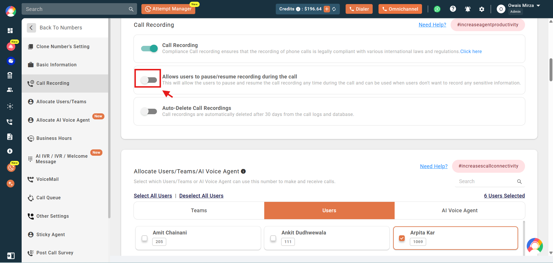Open the numbers building icon in rail
Viewport: 553px width, 263px height.
[10, 75]
